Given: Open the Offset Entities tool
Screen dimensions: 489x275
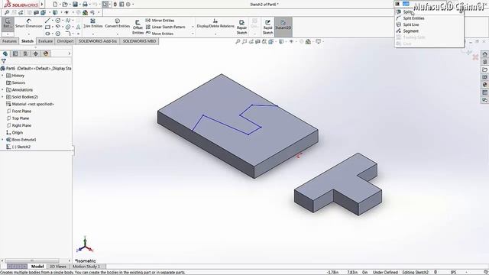Looking at the screenshot, I should tap(138, 27).
